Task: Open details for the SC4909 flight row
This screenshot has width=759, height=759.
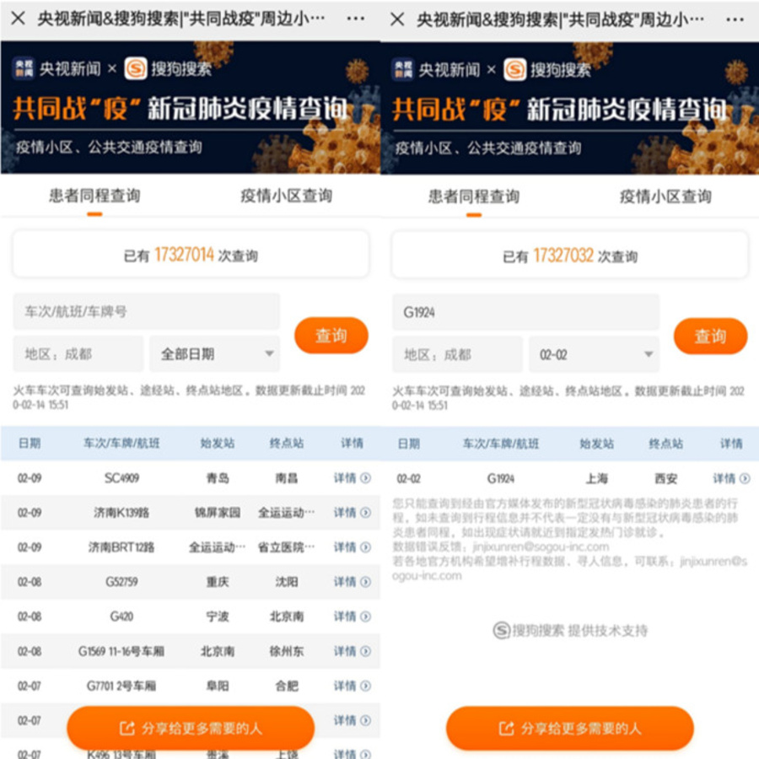Action: (352, 478)
